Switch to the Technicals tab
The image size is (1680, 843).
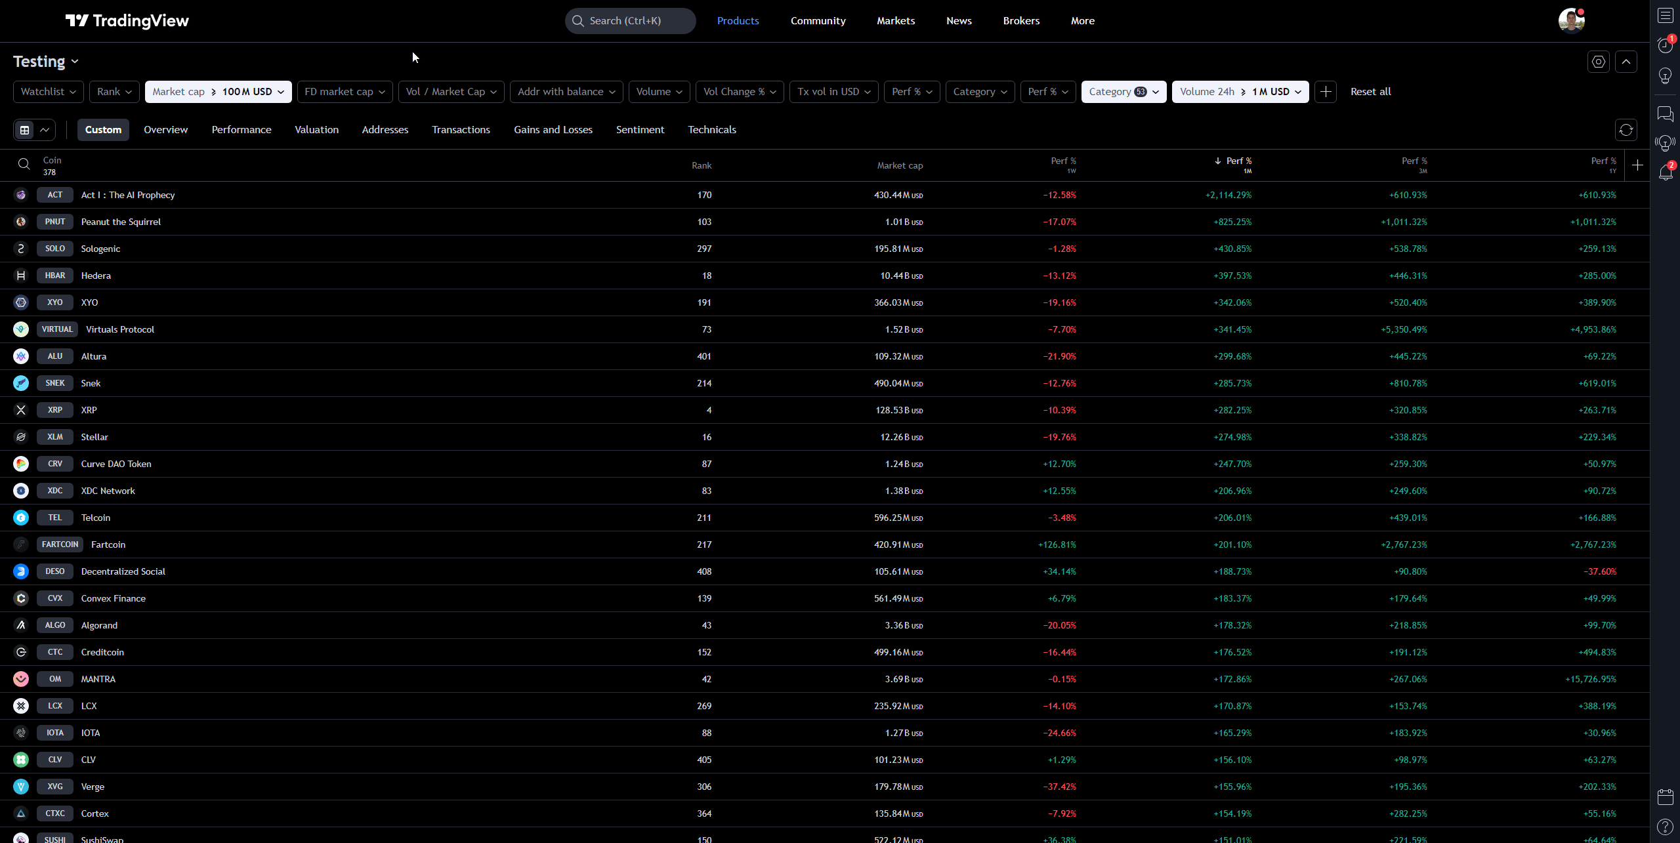(712, 130)
